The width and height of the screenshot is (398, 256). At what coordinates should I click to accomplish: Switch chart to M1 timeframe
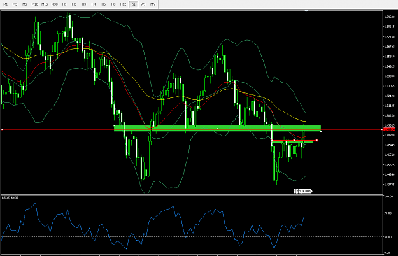(5, 4)
